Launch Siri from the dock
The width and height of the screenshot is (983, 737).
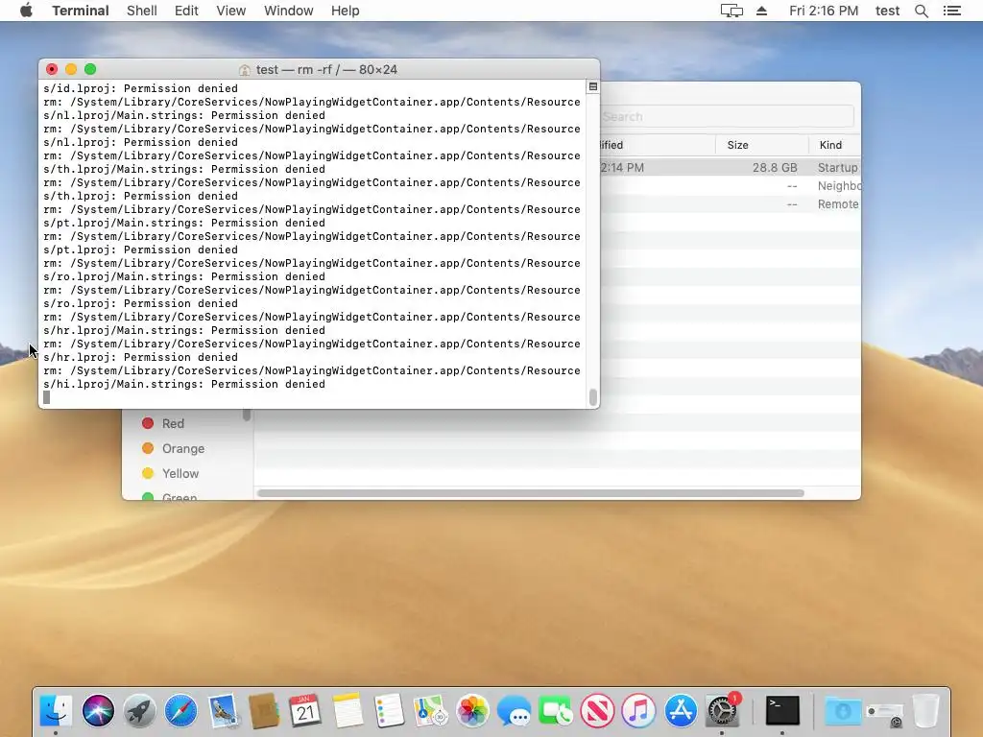(x=98, y=711)
